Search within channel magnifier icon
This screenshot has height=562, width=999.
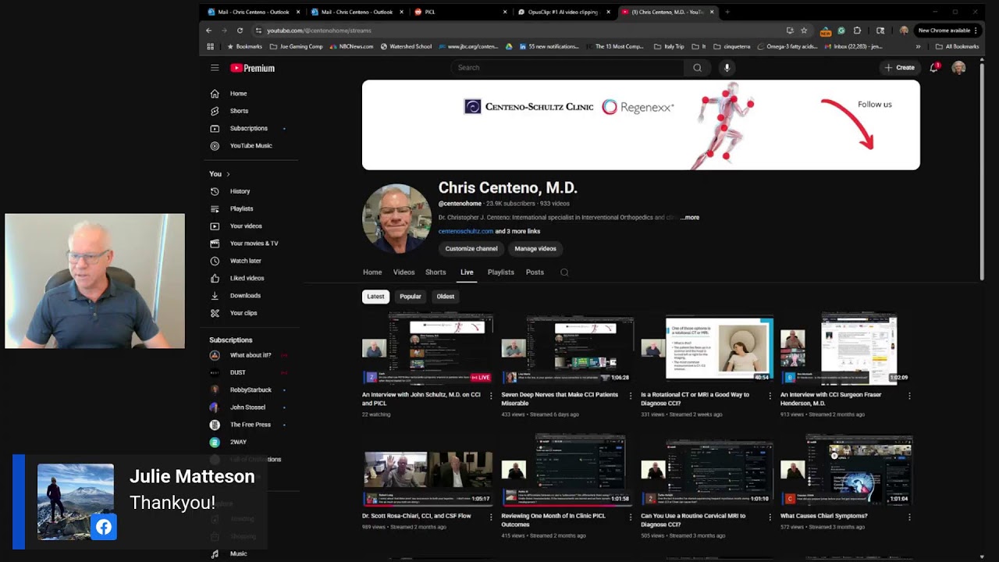click(x=564, y=272)
